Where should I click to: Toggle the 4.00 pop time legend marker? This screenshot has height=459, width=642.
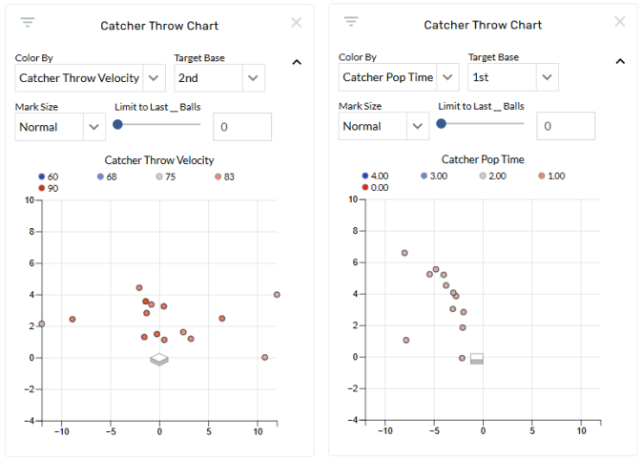[x=365, y=177]
